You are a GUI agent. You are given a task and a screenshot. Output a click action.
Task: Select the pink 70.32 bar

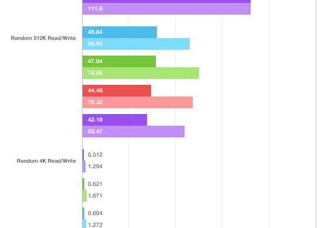(138, 102)
